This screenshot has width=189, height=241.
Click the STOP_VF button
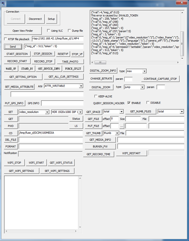click(77, 54)
